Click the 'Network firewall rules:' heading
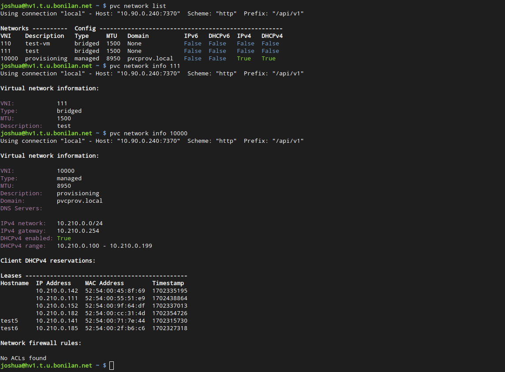This screenshot has height=372, width=505. (x=41, y=343)
